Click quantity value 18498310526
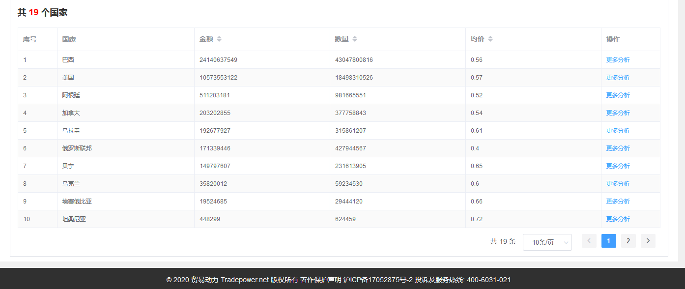685x289 pixels. tap(354, 78)
